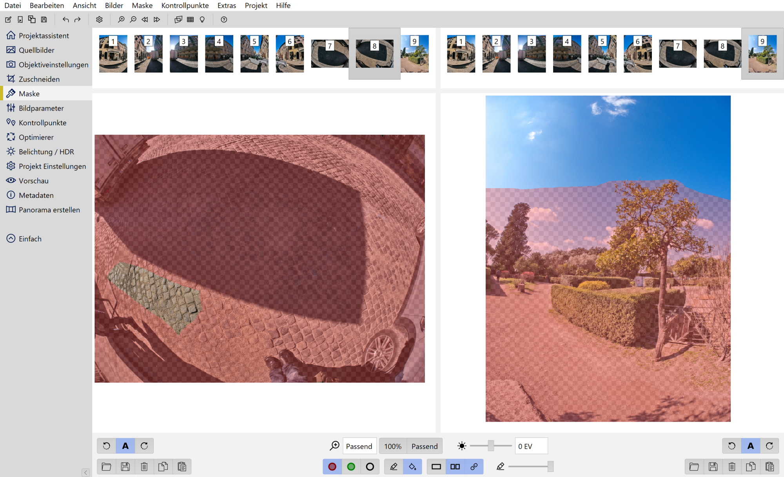This screenshot has height=477, width=784.
Task: Collapse the sidebar with bottom chevron
Action: (85, 472)
